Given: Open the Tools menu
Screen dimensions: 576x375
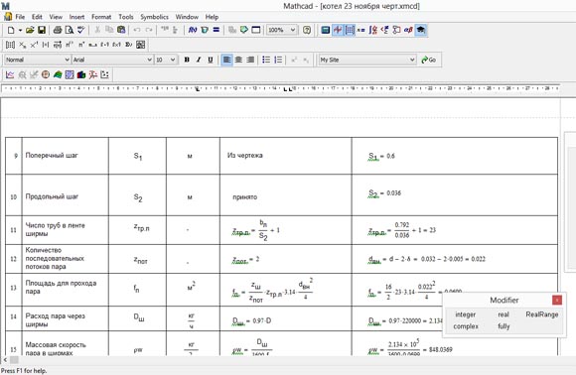Looking at the screenshot, I should tap(126, 17).
